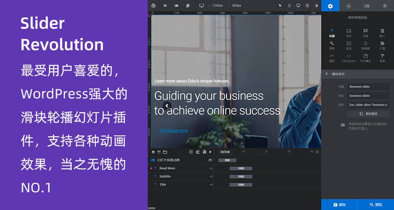Screen dimensions: 394x210
Task: Click the 800 background animation timeline bar
Action: click(x=227, y=160)
